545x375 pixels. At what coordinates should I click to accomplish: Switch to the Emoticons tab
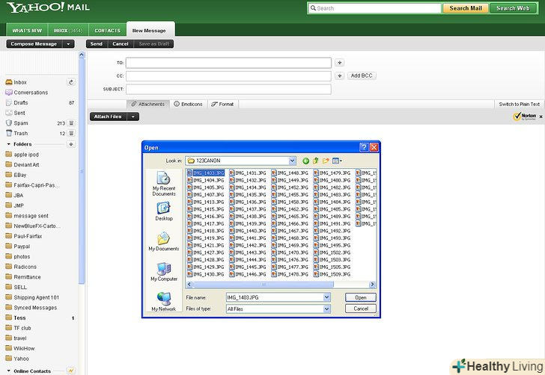[188, 104]
